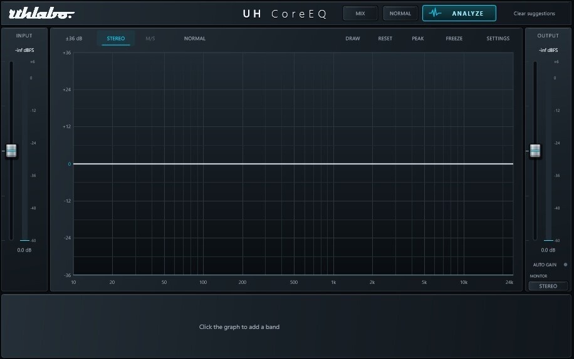Click the UH CoreEQ title
This screenshot has height=359, width=574.
[284, 14]
